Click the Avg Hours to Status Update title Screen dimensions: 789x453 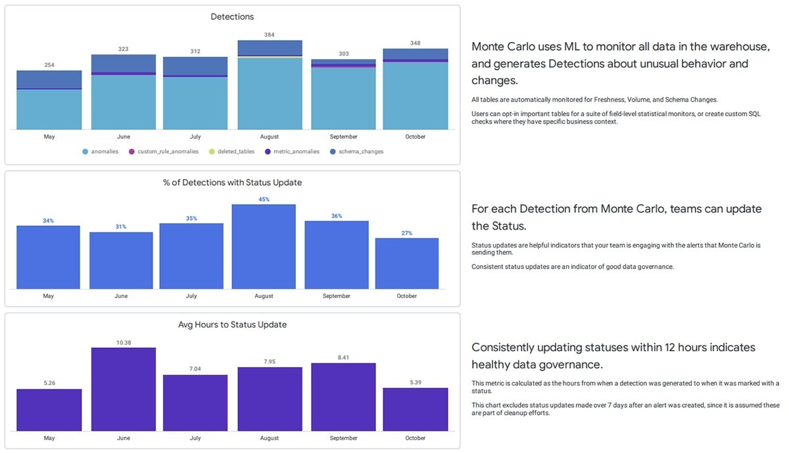(231, 324)
